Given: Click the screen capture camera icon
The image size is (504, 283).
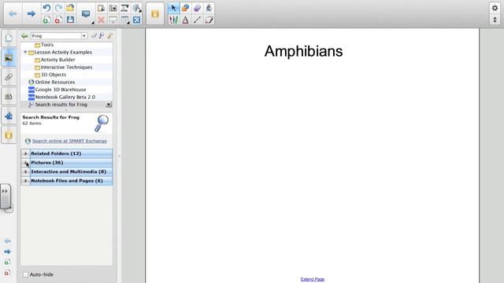Looking at the screenshot, I should tap(113, 8).
